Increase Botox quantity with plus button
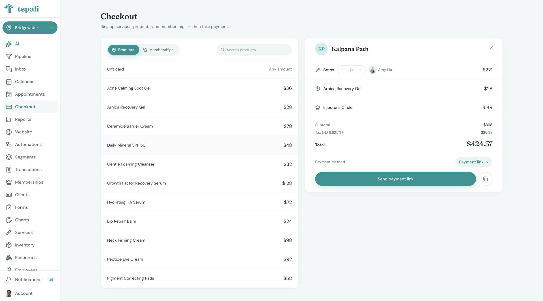543x301 pixels. [361, 70]
